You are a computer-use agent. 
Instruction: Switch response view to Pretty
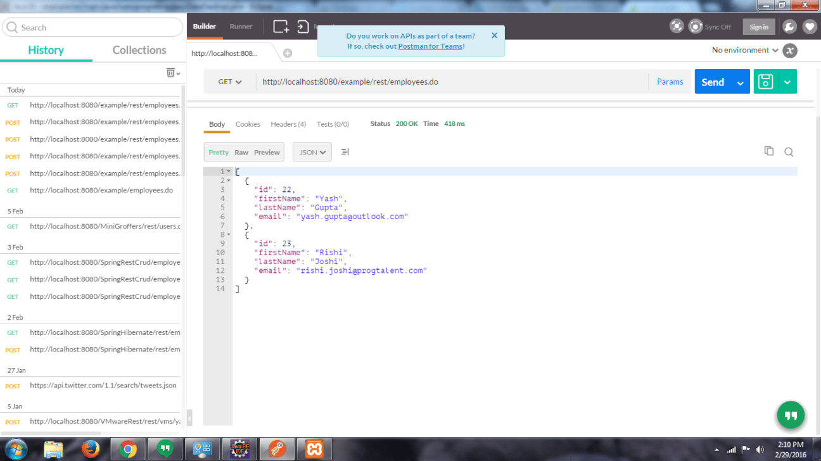tap(219, 152)
